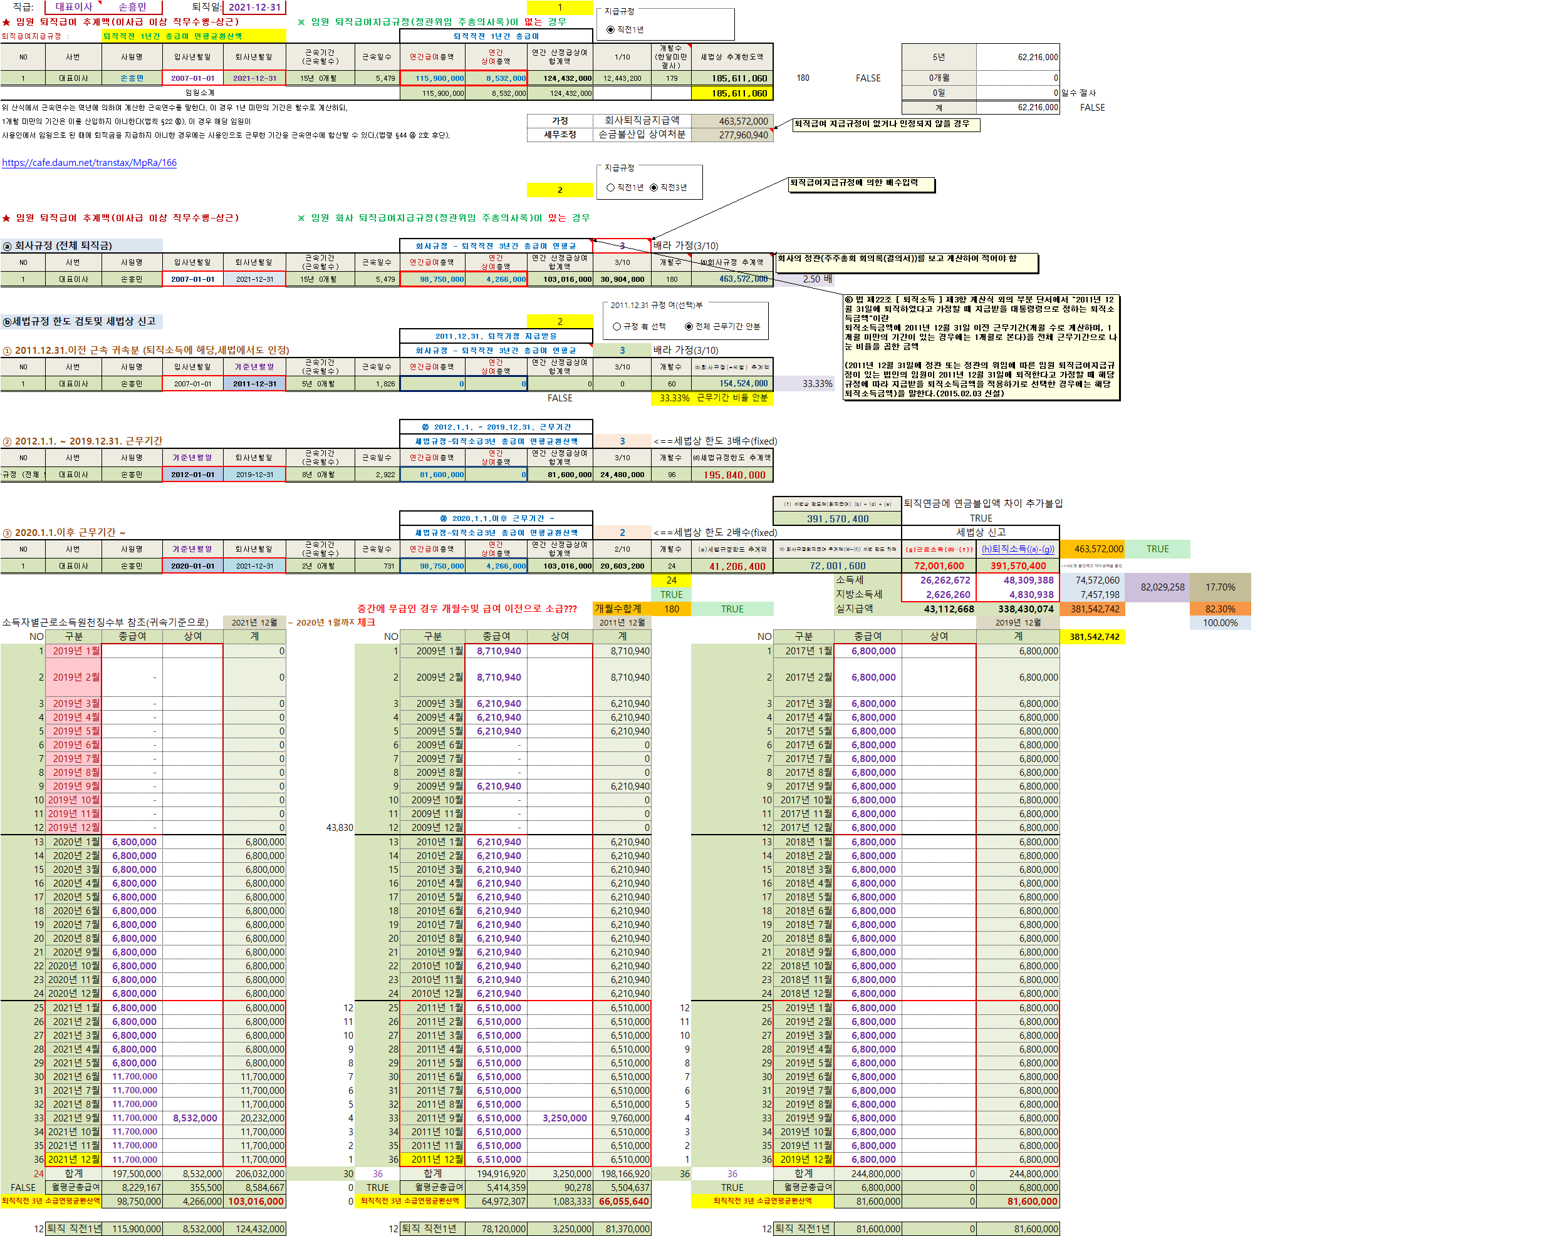
Task: Select 직전1년 radio in top 지급규정 box
Action: [610, 29]
